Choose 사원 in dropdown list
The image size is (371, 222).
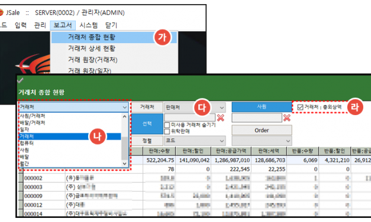click(70, 150)
